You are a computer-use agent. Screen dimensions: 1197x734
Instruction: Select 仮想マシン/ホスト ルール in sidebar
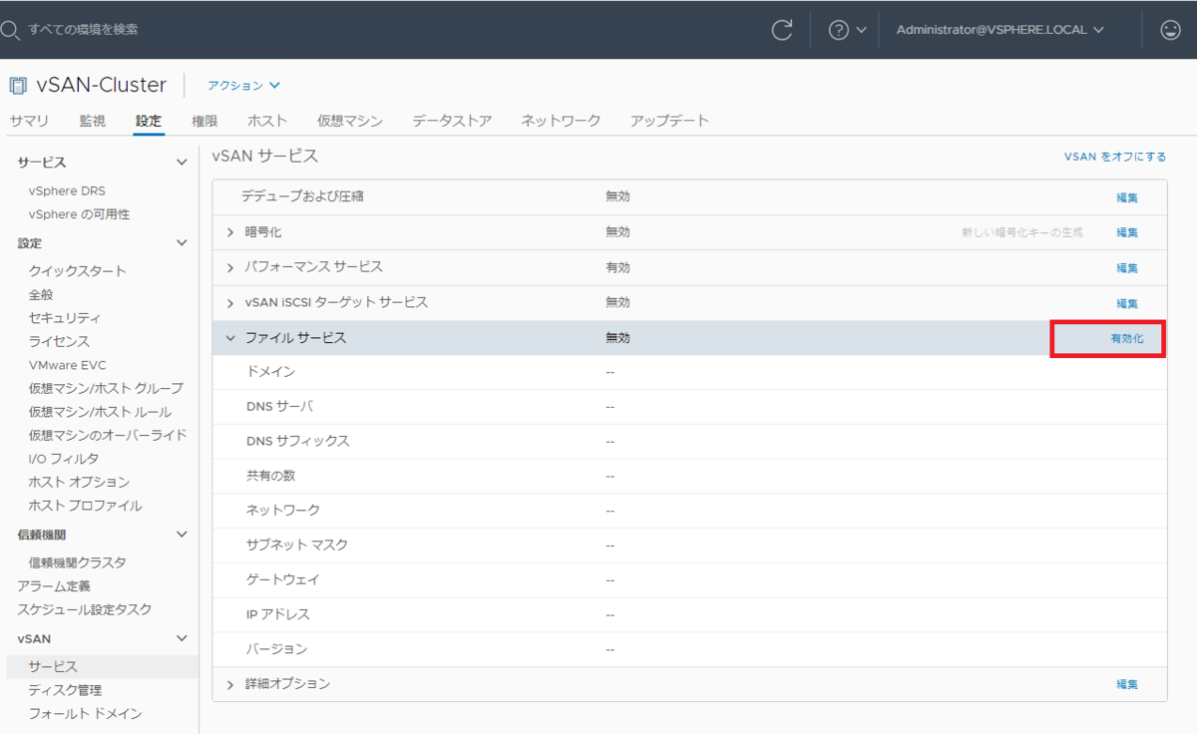coord(100,412)
